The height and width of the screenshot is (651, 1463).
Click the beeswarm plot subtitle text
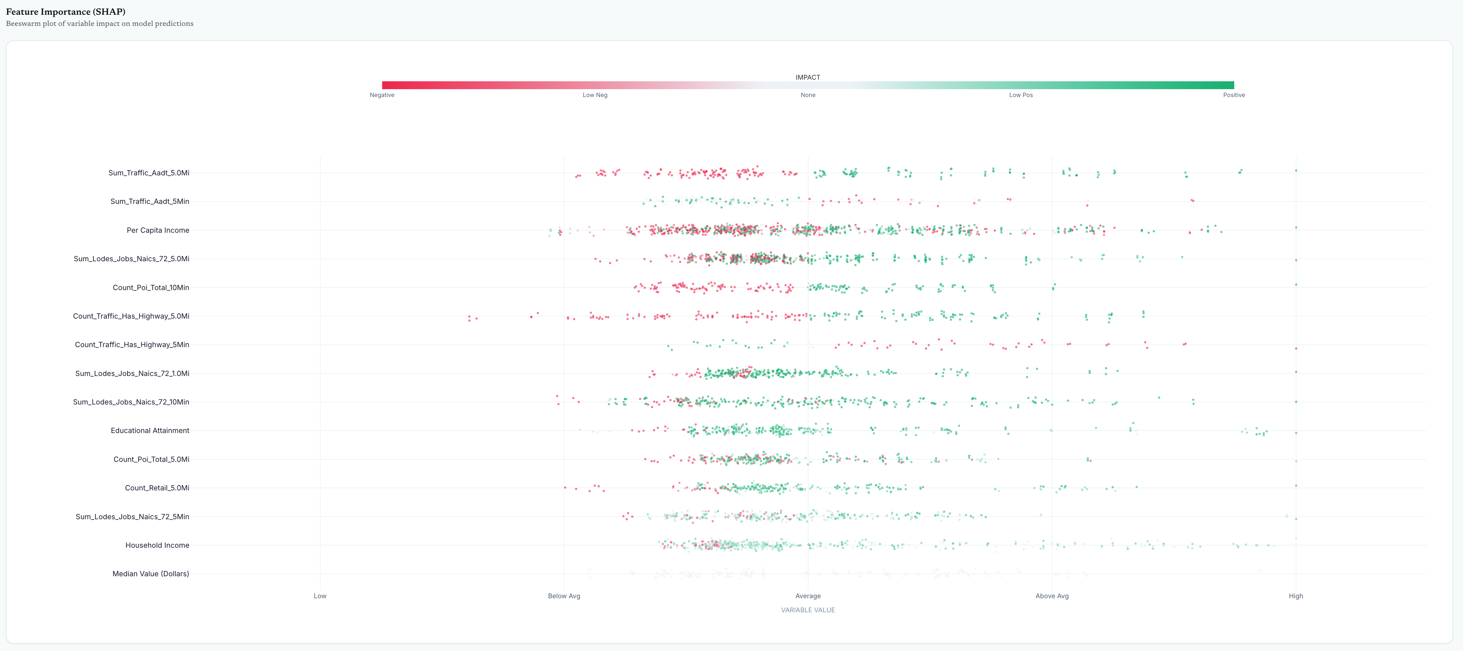click(99, 24)
